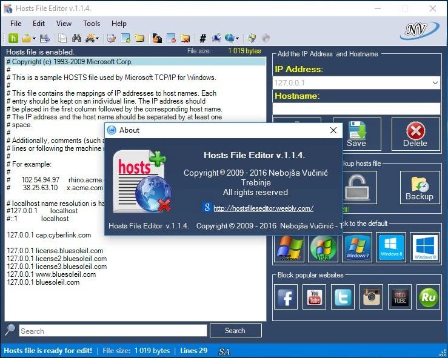The height and width of the screenshot is (358, 448).
Task: Click the binoculars find icon
Action: (76, 38)
